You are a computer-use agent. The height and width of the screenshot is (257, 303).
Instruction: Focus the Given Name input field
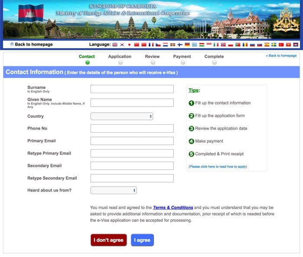tap(132, 103)
